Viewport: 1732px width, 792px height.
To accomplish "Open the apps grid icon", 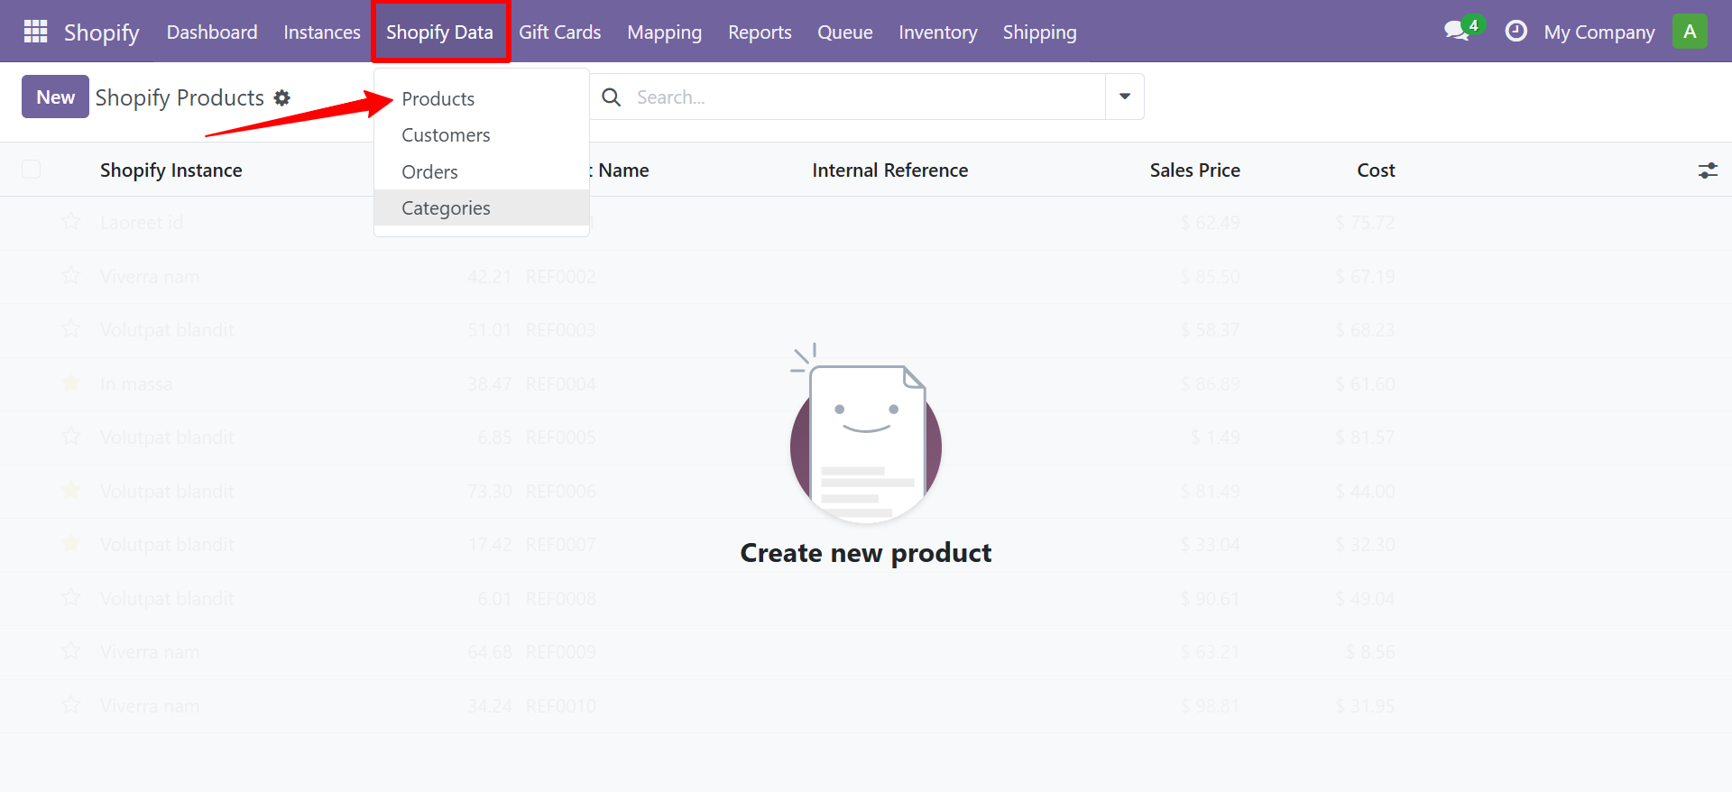I will pos(35,32).
